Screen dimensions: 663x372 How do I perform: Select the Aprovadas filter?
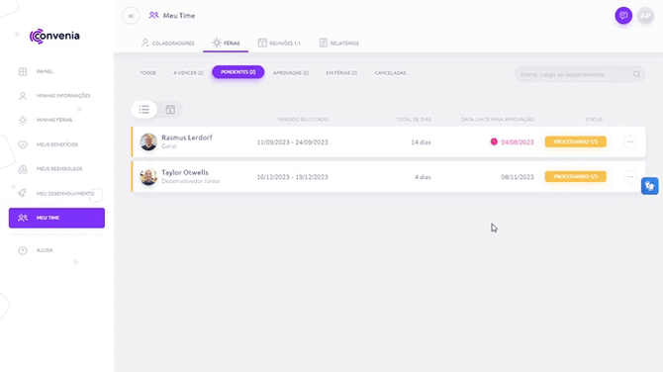pyautogui.click(x=291, y=72)
